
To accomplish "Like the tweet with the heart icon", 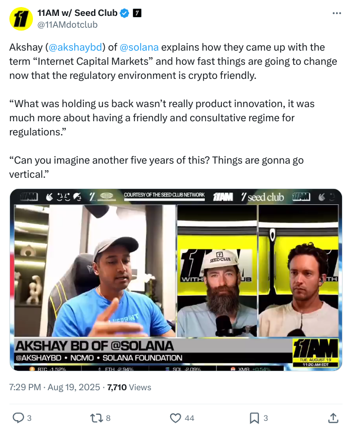I will [175, 418].
